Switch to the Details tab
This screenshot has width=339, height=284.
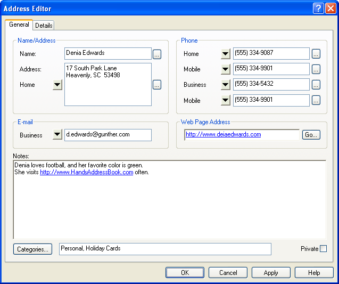(44, 26)
